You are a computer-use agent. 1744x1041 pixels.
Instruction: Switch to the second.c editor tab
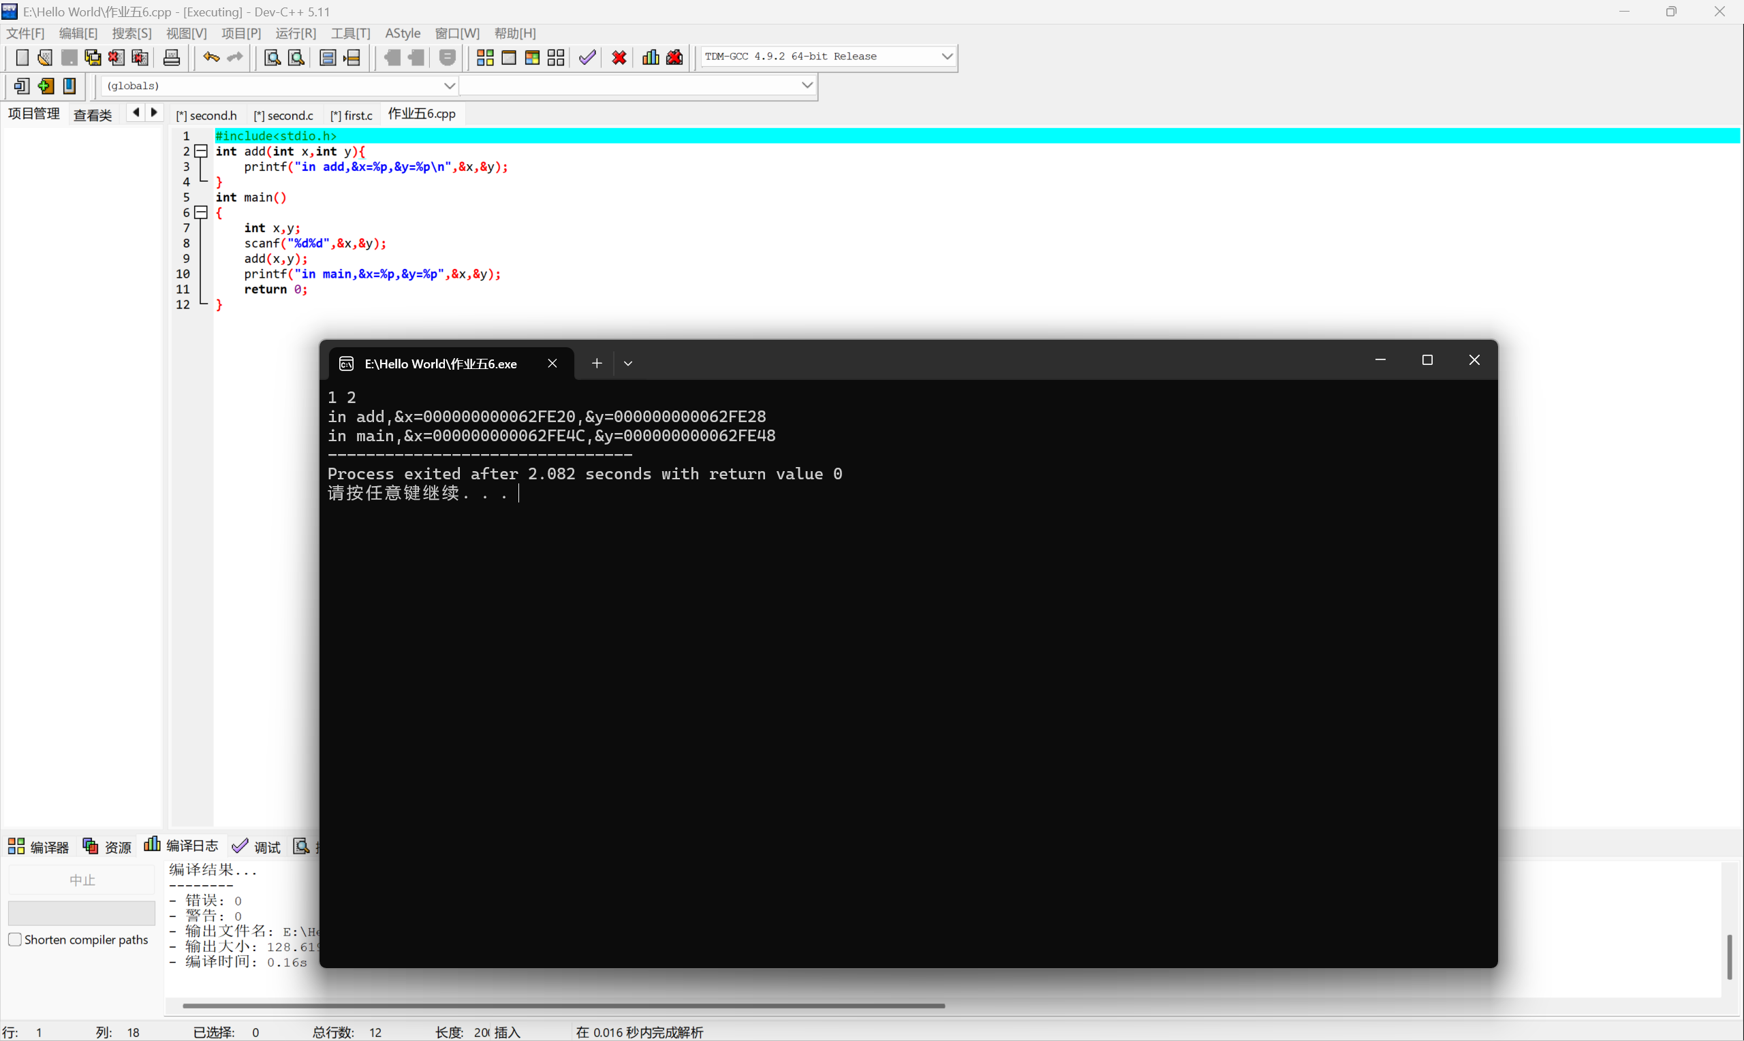(283, 115)
